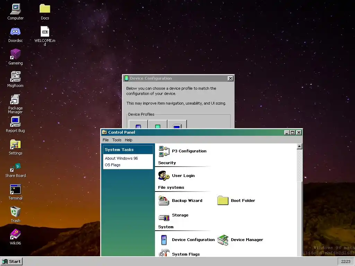Open Backup Wizard icon in Control Panel

[x=164, y=201]
